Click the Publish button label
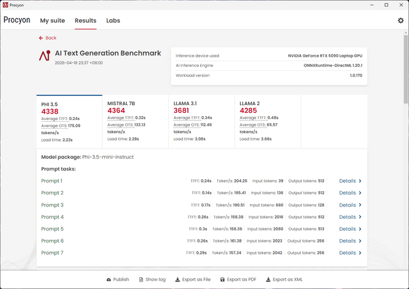Viewport: 409px width, 289px height. 121,279
